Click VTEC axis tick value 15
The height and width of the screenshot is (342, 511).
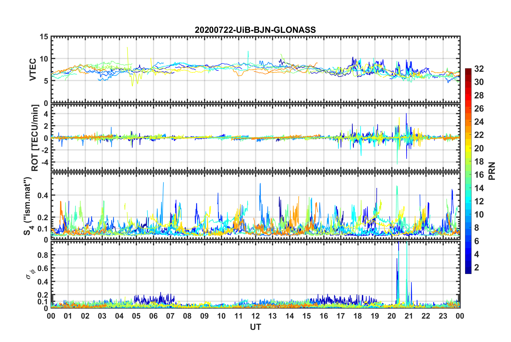44,37
